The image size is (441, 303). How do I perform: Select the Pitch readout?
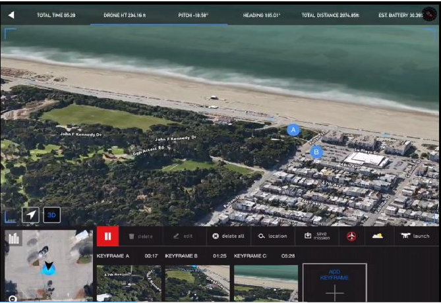[x=193, y=15]
